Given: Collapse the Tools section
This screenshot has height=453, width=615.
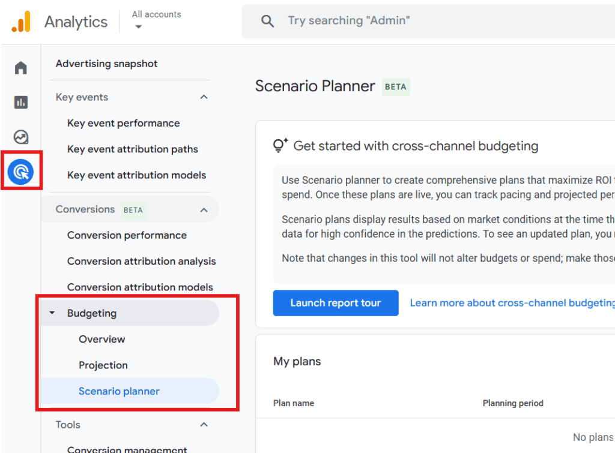Looking at the screenshot, I should tap(204, 425).
